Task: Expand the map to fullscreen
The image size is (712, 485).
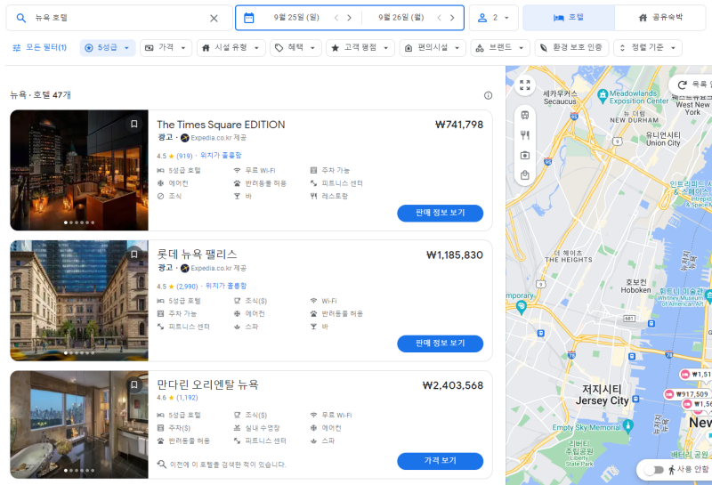Action: click(x=525, y=85)
